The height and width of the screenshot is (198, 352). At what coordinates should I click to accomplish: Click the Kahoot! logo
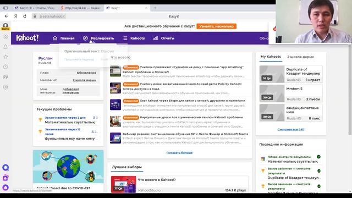(28, 38)
